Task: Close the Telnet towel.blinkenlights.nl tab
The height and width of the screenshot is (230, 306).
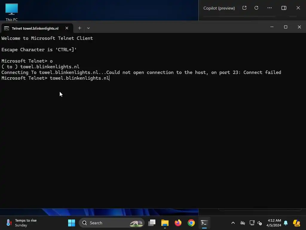Action: pos(67,28)
